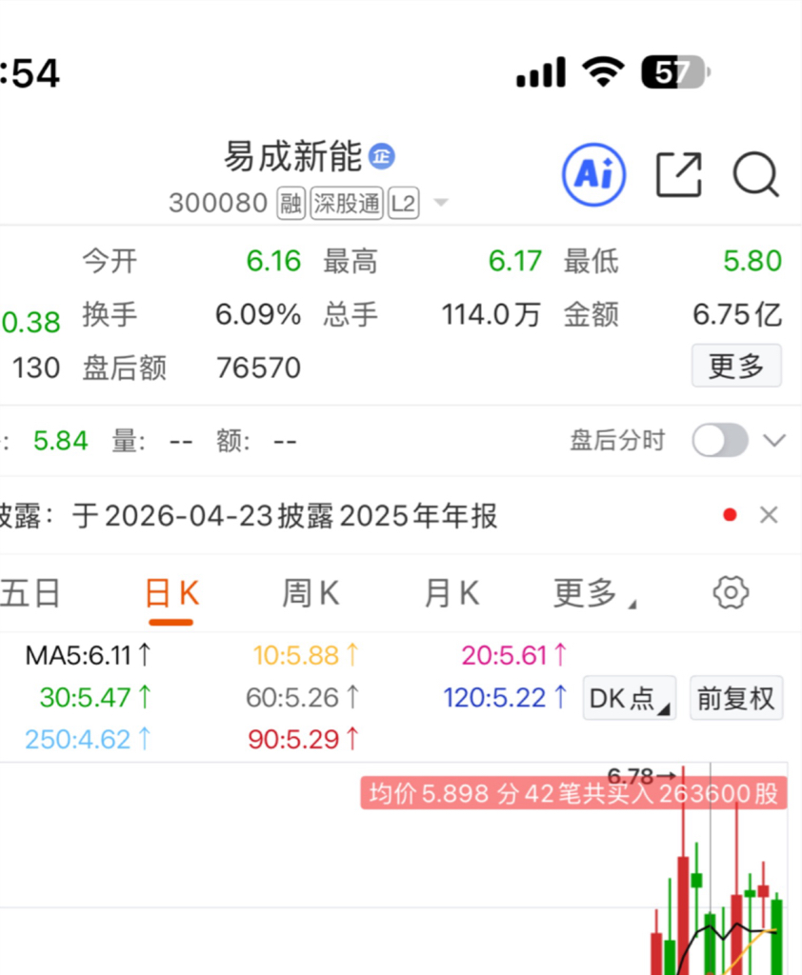Viewport: 802px width, 975px height.
Task: Tap the 今开 value 6.16
Action: (x=273, y=261)
